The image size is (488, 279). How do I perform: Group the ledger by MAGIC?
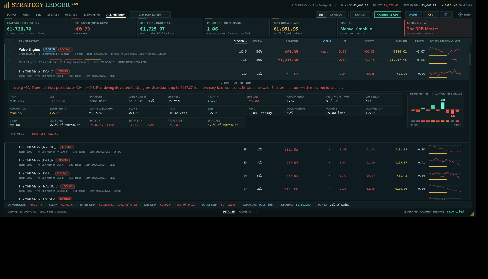360,15
